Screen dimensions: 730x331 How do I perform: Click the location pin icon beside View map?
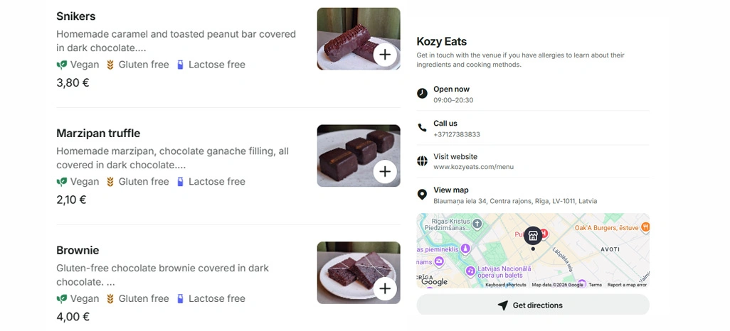422,195
